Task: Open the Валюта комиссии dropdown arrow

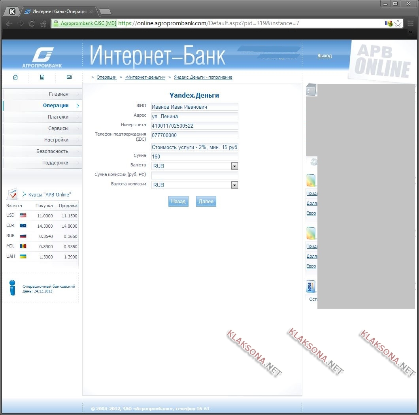Action: [234, 185]
